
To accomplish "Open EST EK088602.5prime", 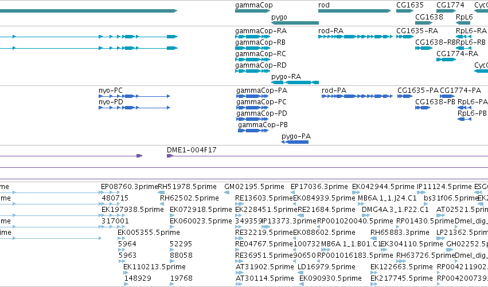I will pyautogui.click(x=324, y=233).
